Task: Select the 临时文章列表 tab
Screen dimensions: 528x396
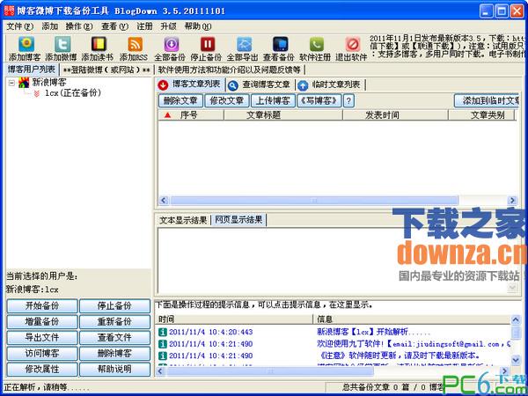Action: coord(330,84)
